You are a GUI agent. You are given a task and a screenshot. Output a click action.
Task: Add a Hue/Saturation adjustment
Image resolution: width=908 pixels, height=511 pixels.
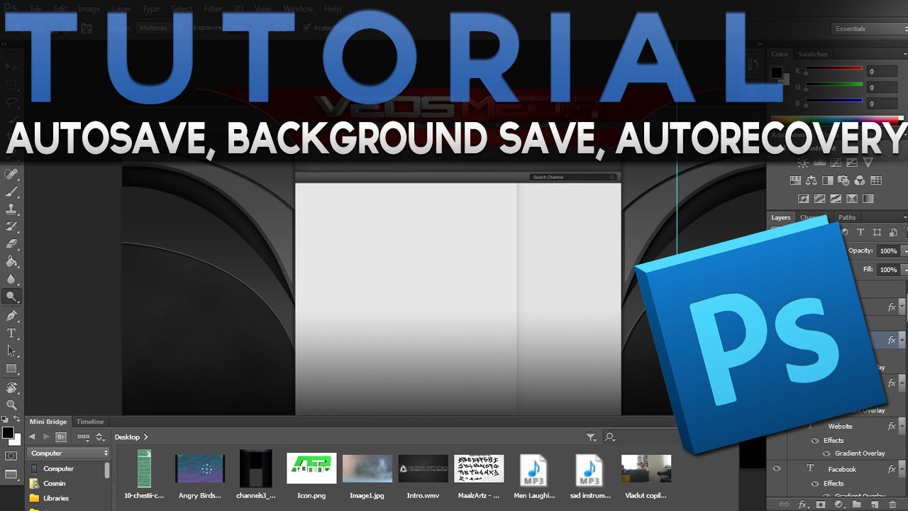point(795,181)
